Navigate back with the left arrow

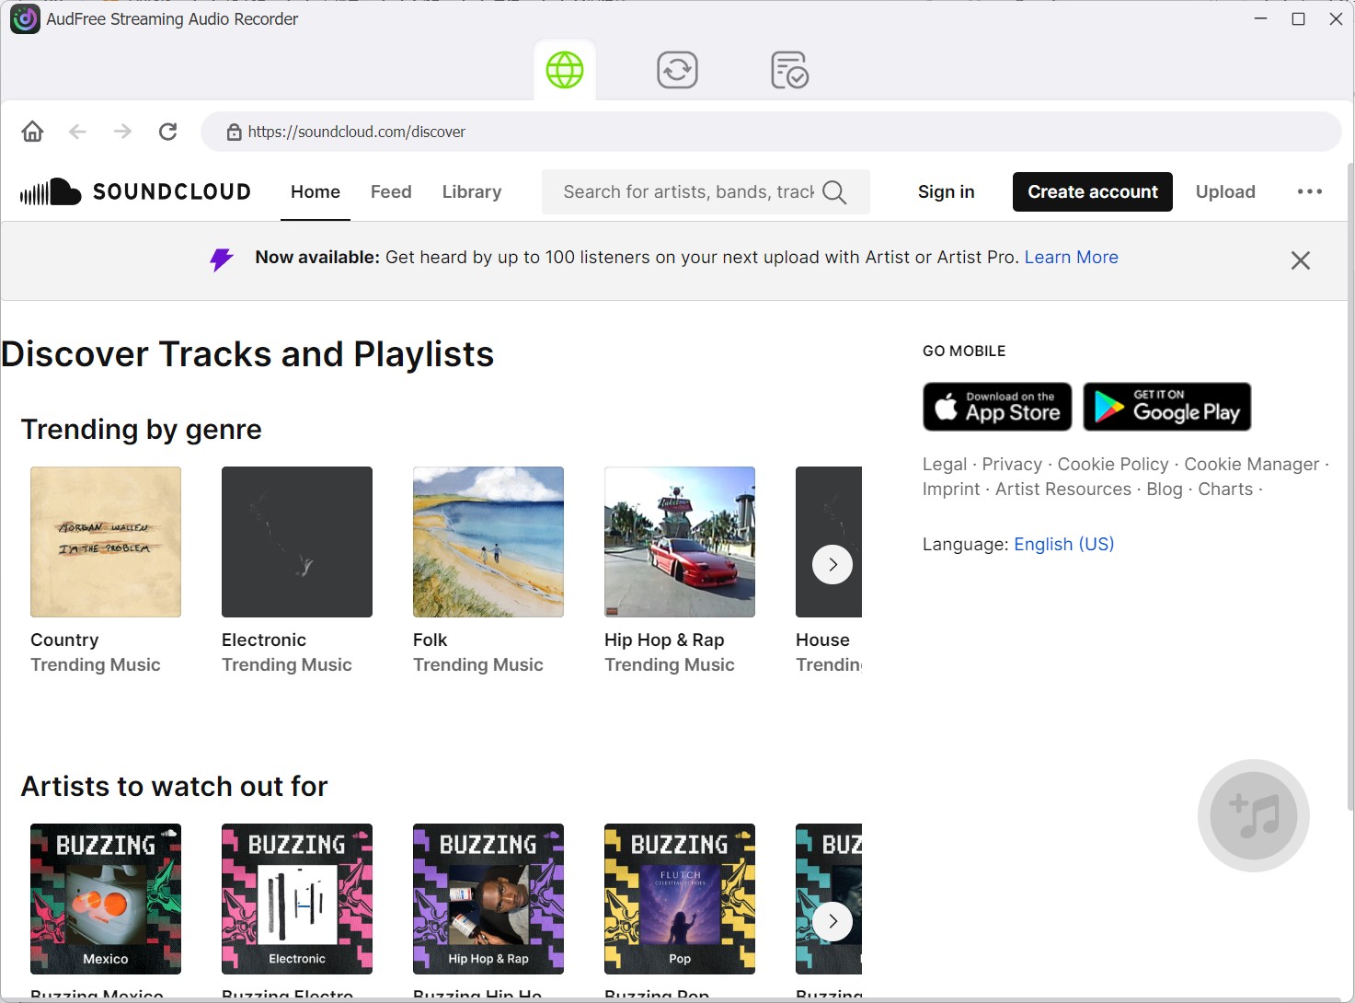77,132
